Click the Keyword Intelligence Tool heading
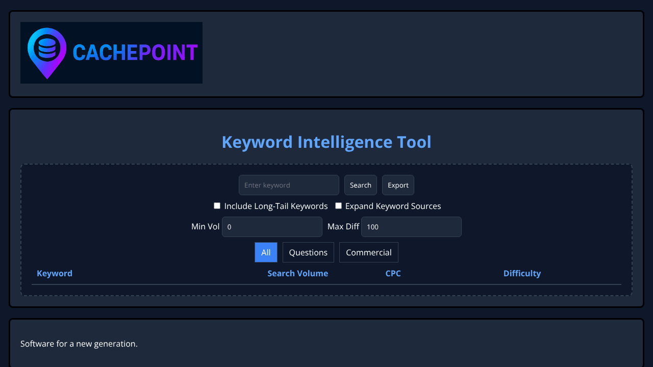 [326, 142]
